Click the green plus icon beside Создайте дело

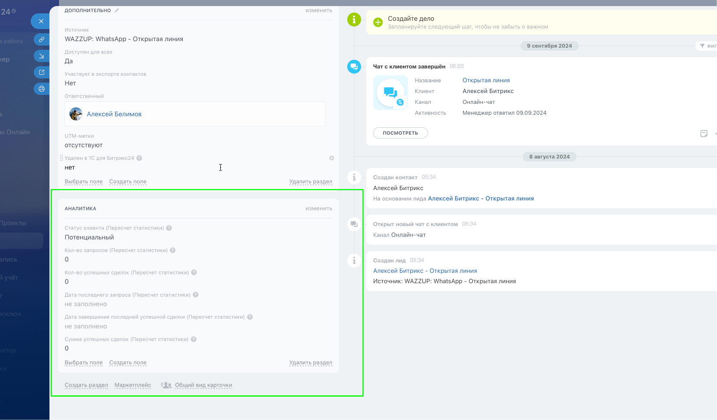pyautogui.click(x=378, y=23)
